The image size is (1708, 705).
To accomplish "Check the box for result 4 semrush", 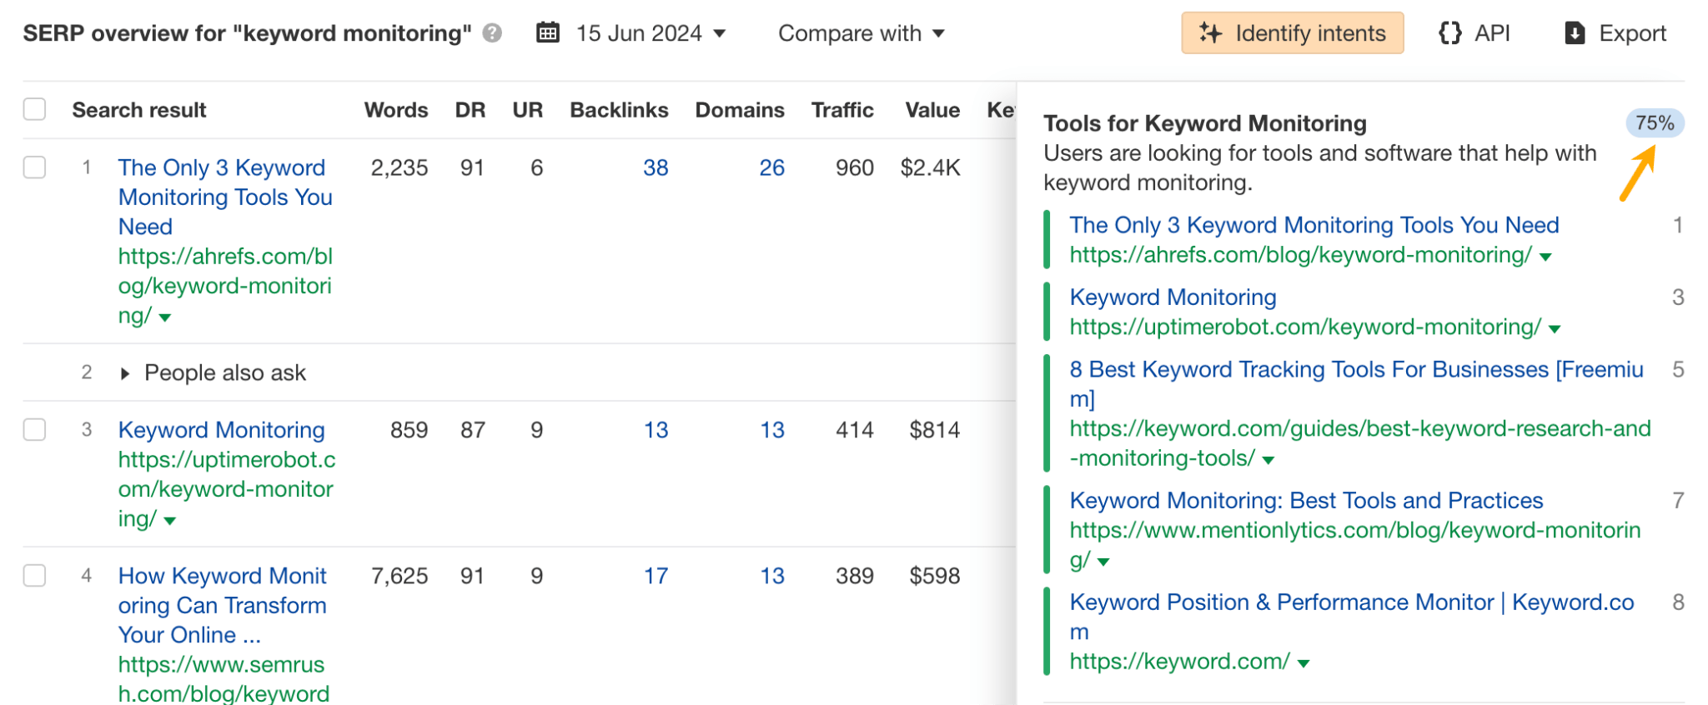I will point(35,576).
